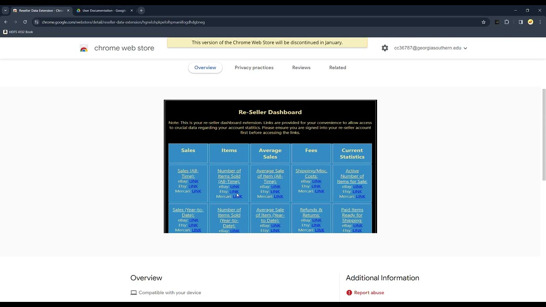Viewport: 546px width, 307px height.
Task: Click the red Report abuse warning icon
Action: tap(349, 293)
